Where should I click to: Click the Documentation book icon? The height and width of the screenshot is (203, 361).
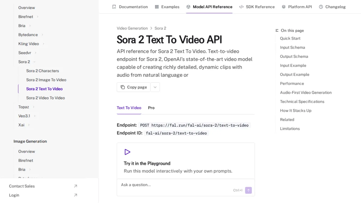(114, 7)
